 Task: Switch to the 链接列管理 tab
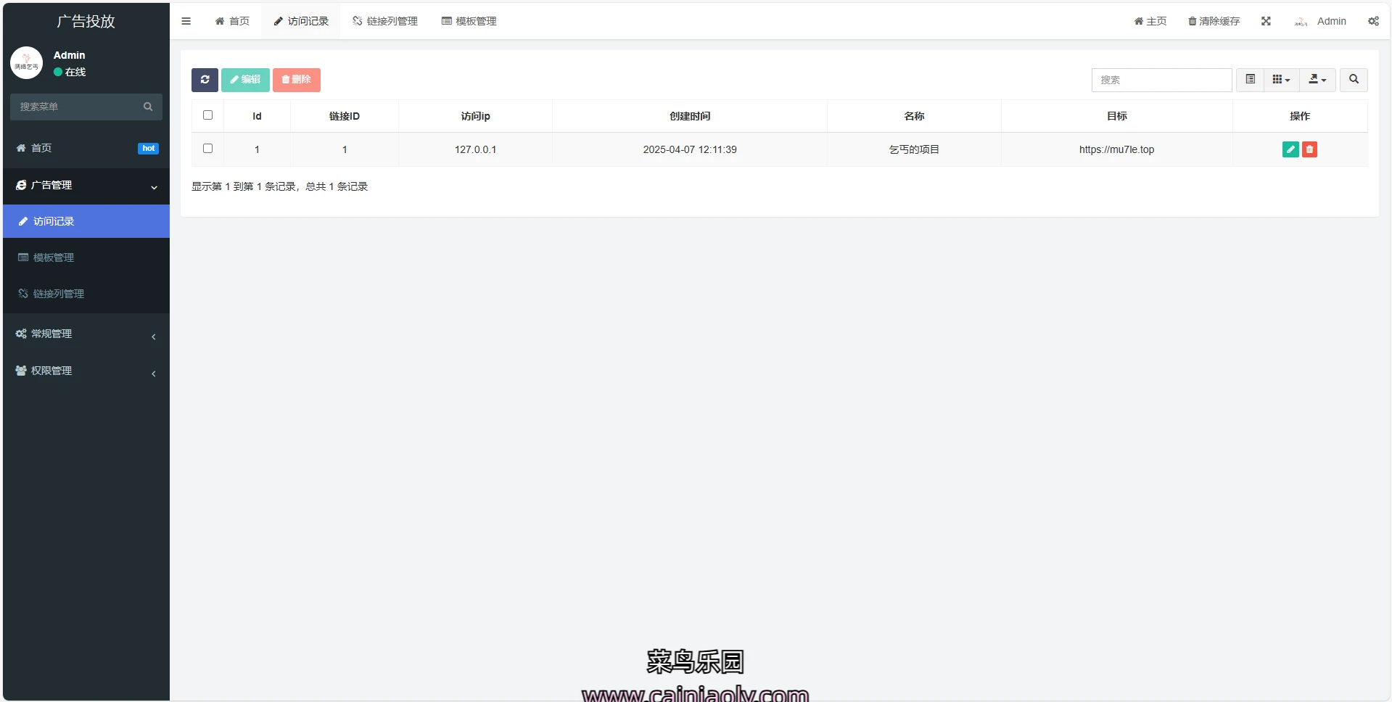(384, 21)
